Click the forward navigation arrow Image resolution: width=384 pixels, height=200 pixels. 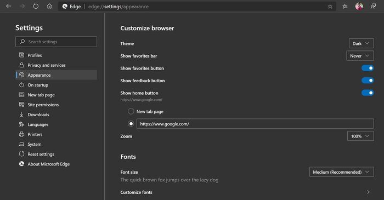[22, 7]
